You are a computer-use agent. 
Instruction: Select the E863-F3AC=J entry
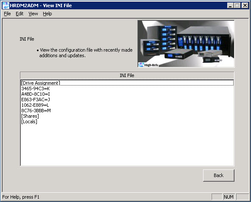coord(127,100)
